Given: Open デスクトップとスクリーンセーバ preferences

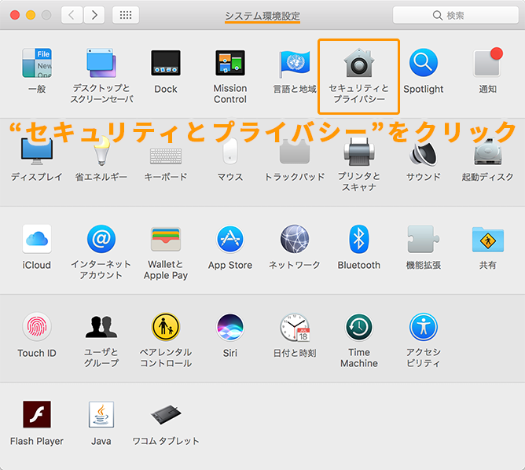Looking at the screenshot, I should [x=101, y=63].
